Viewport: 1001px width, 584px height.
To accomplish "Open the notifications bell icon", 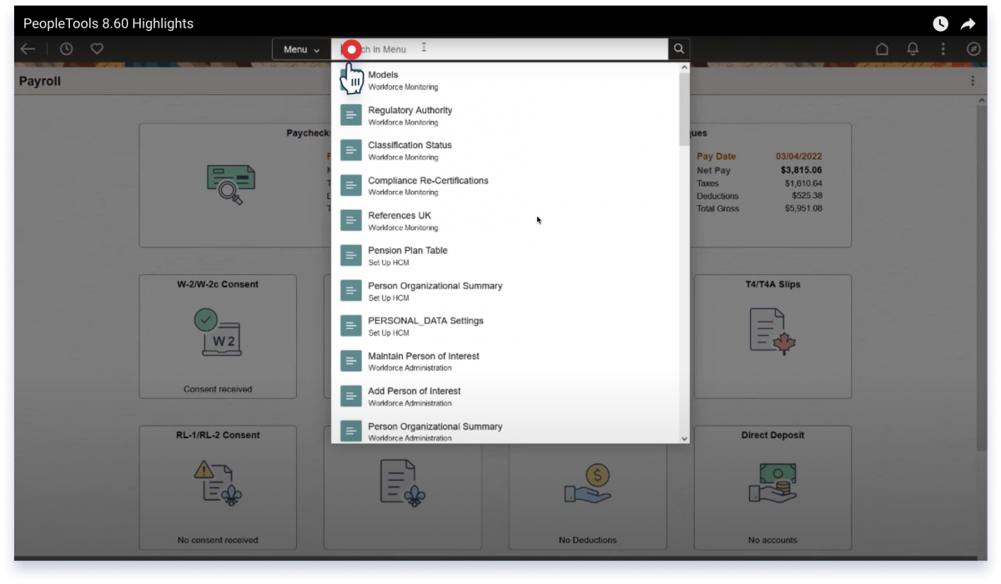I will [913, 49].
